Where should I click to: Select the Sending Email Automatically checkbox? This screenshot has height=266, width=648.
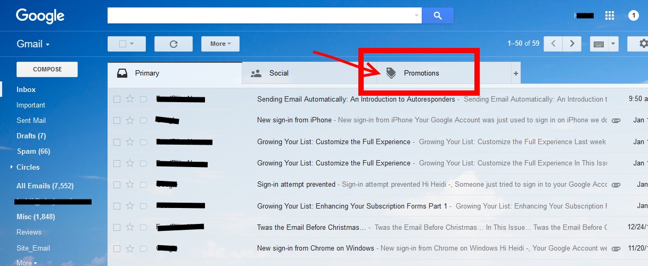tap(117, 99)
